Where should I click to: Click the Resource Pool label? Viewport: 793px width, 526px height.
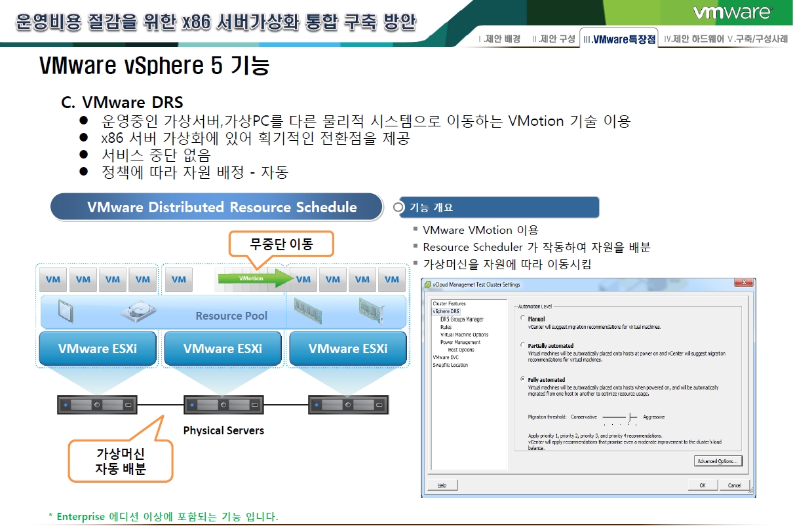(231, 316)
